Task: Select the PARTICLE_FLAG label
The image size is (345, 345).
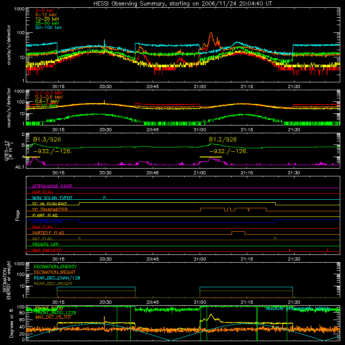Action: pyautogui.click(x=48, y=232)
